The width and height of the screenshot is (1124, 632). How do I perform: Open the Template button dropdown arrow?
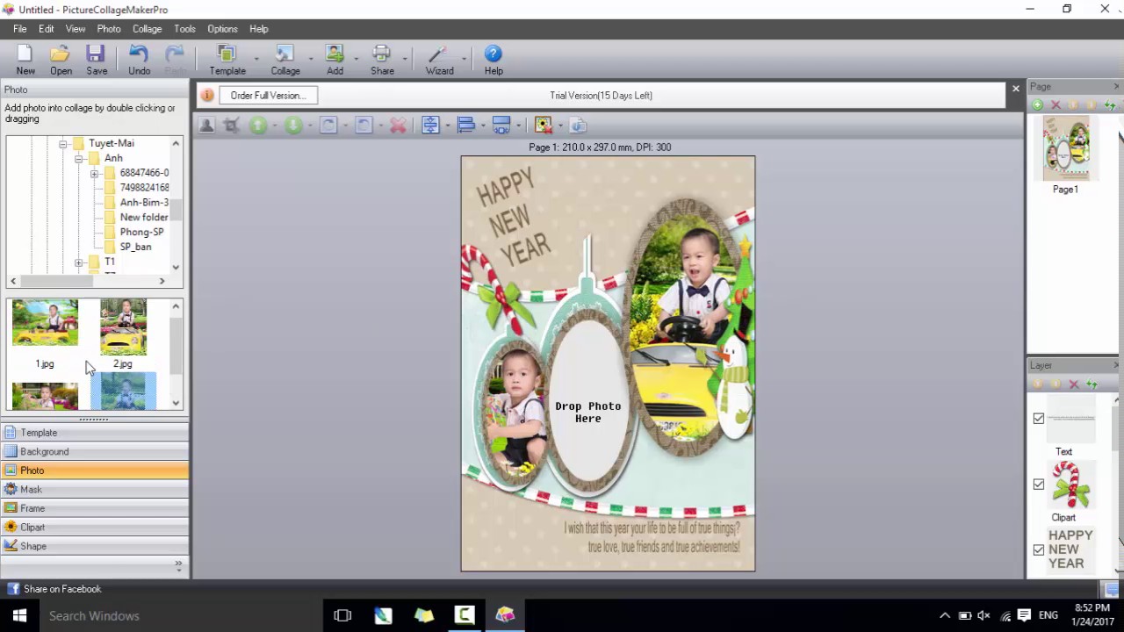[x=256, y=60]
